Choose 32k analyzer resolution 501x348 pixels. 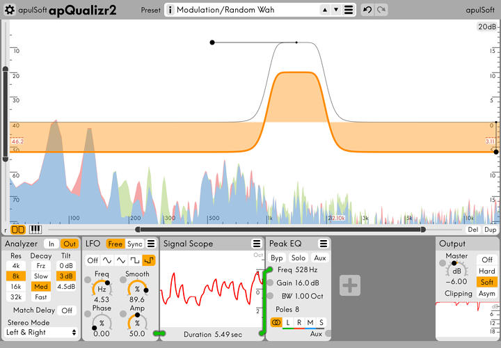click(16, 297)
